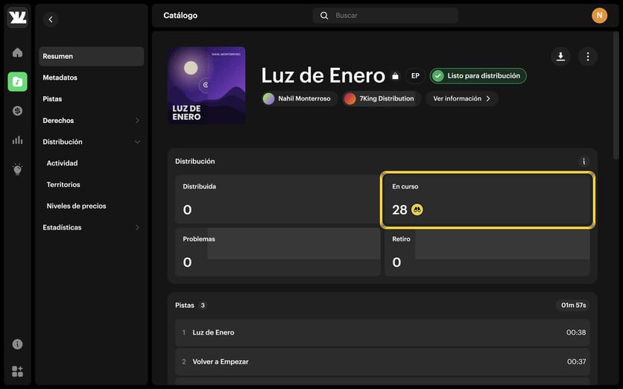Open the add apps grid icon

(x=17, y=372)
